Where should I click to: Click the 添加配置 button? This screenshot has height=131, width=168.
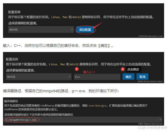(x=85, y=30)
